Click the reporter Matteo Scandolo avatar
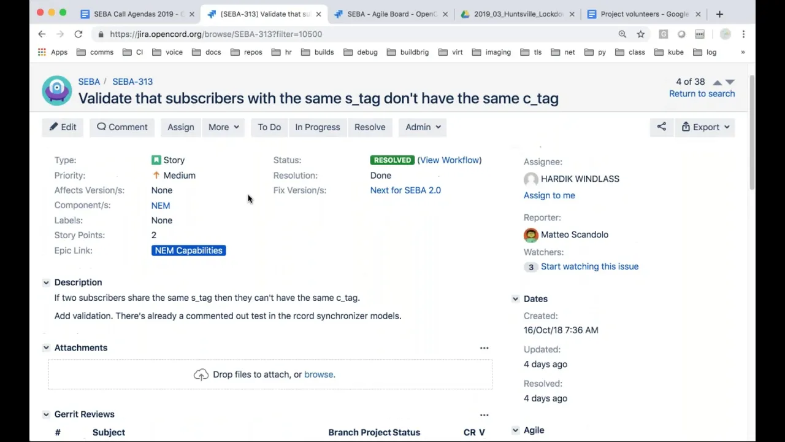This screenshot has width=785, height=442. [x=531, y=235]
